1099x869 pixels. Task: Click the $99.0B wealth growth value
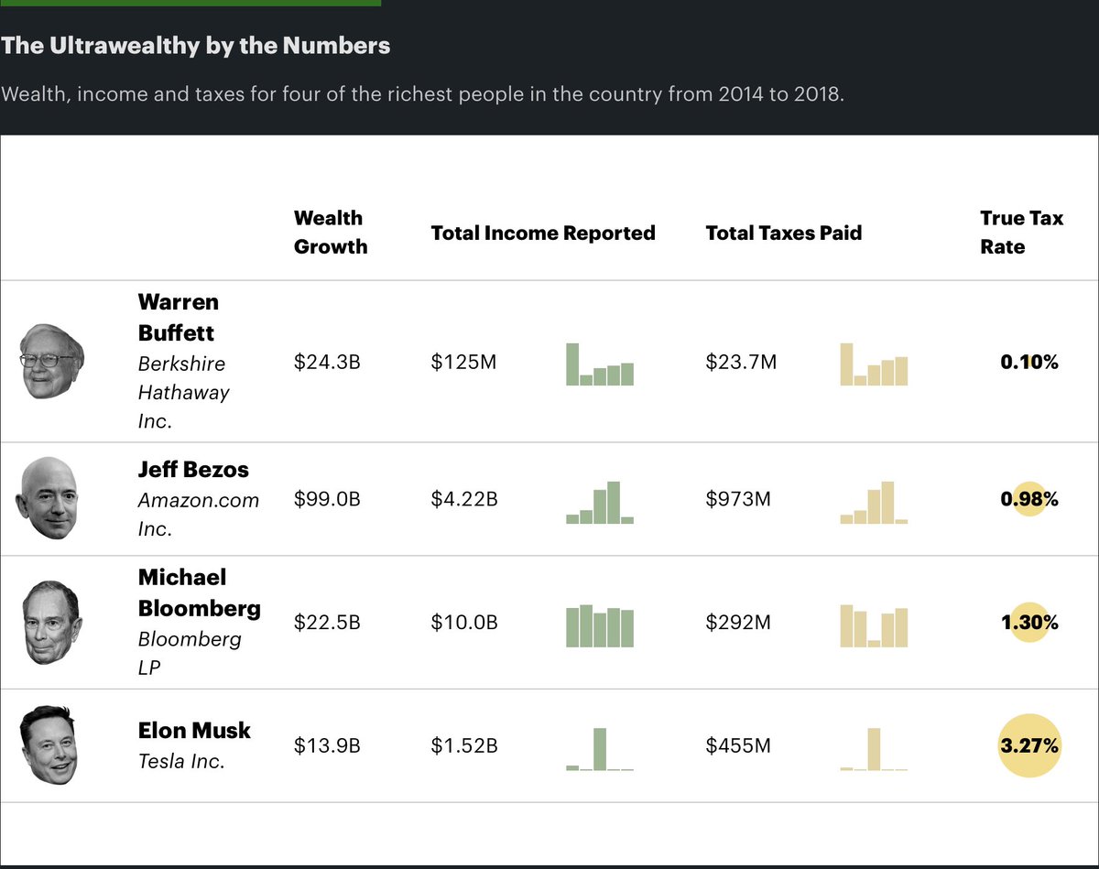click(x=327, y=499)
